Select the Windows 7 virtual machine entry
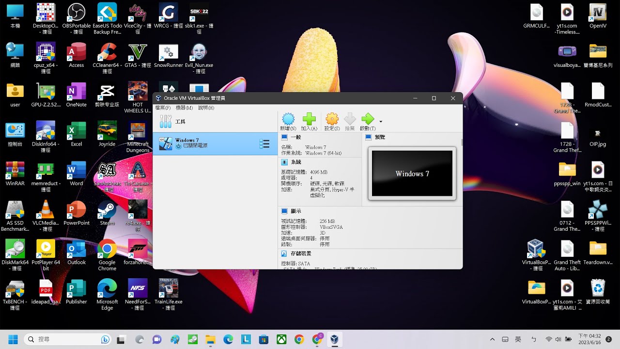The height and width of the screenshot is (349, 620). (x=215, y=143)
